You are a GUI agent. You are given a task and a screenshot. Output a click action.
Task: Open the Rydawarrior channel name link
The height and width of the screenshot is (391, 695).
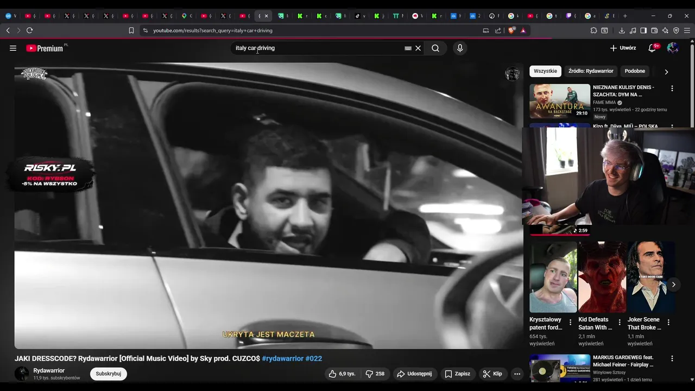point(49,370)
